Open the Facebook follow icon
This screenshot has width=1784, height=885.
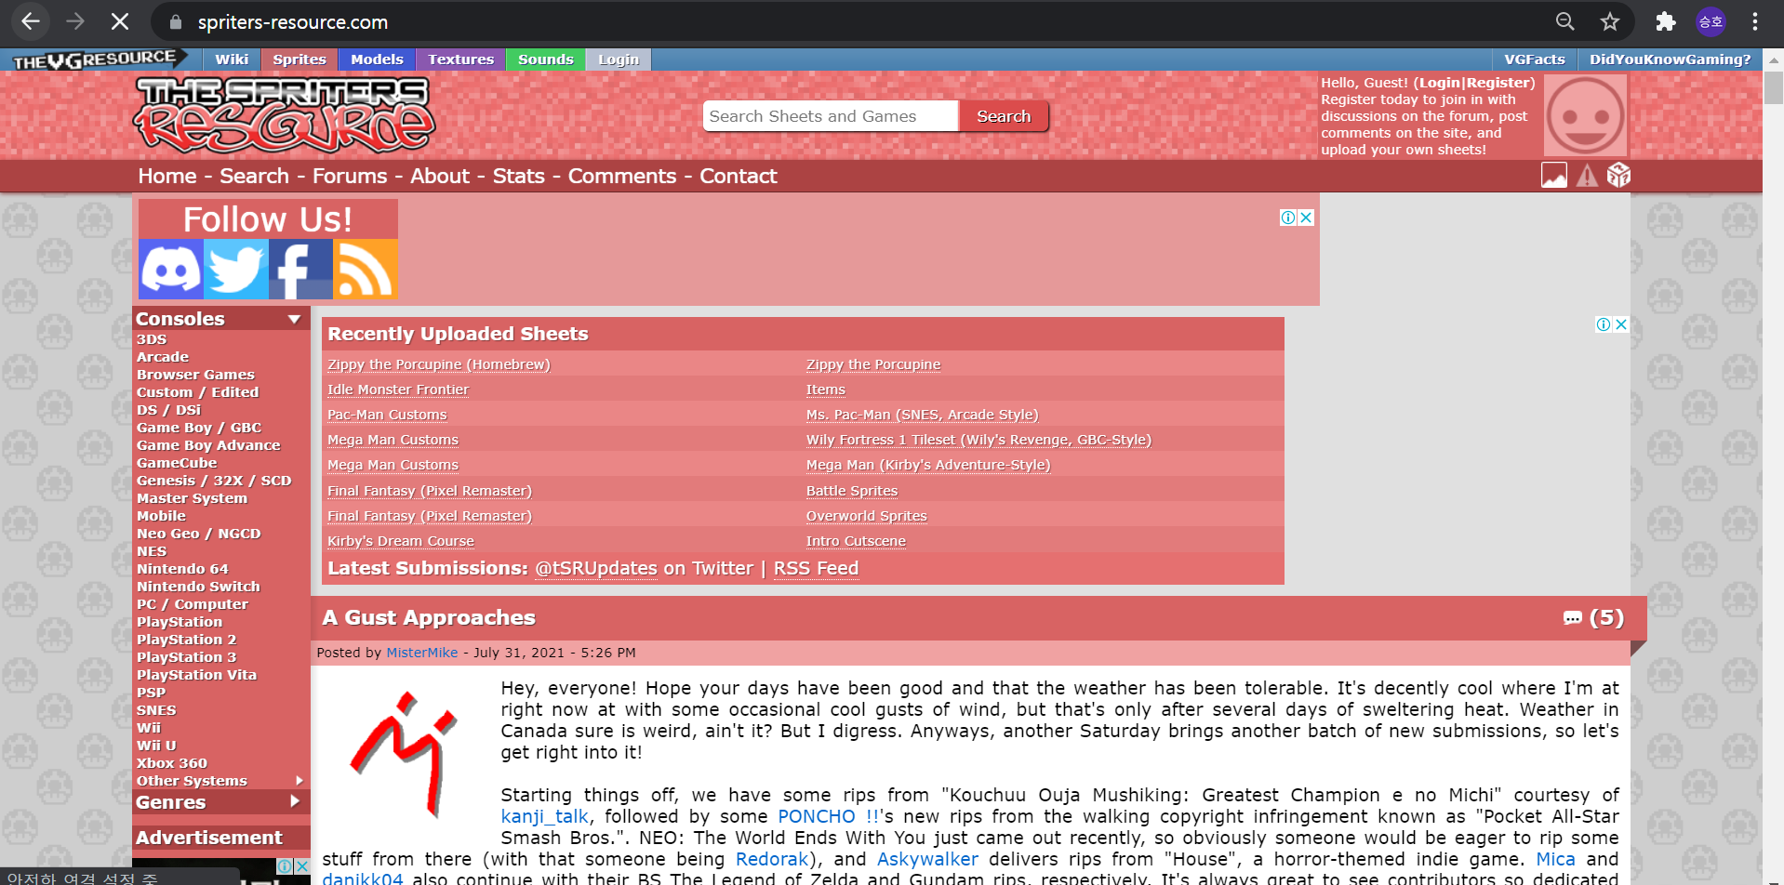coord(300,270)
